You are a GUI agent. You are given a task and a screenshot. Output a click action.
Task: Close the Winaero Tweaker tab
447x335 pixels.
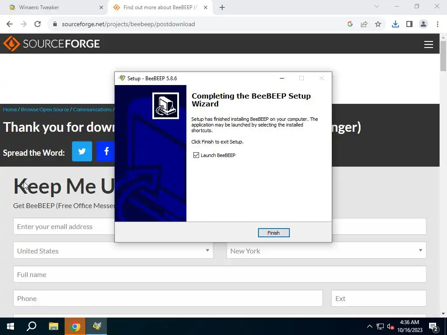(101, 7)
